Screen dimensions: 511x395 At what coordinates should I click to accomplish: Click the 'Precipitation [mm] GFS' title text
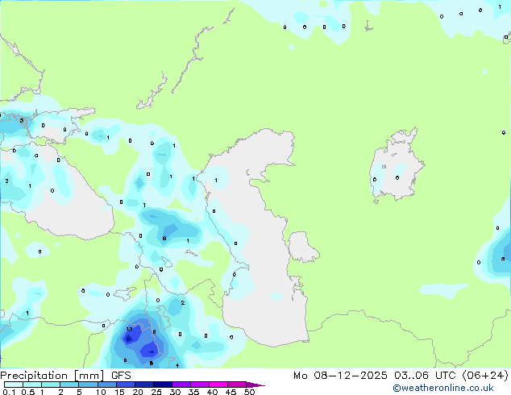point(65,376)
